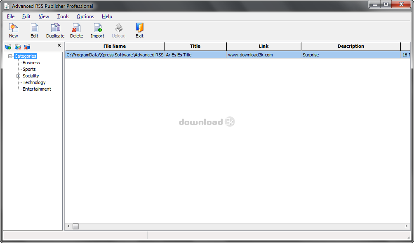This screenshot has width=414, height=243.
Task: Select the Sports category
Action: click(29, 69)
